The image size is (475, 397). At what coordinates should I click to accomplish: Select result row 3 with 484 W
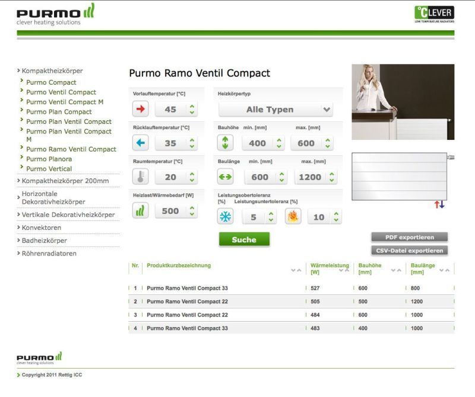(x=292, y=315)
